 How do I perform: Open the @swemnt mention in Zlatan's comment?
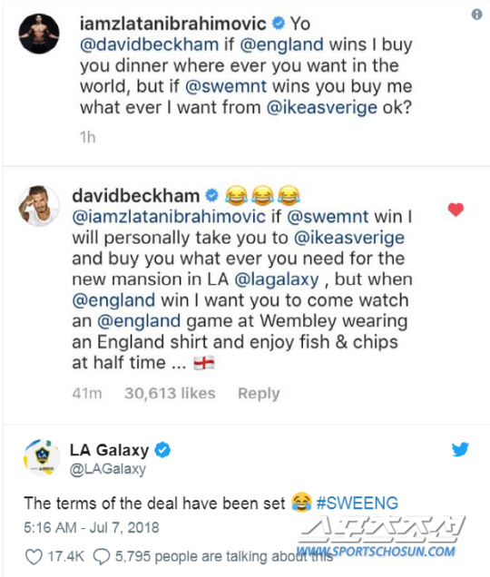(226, 86)
